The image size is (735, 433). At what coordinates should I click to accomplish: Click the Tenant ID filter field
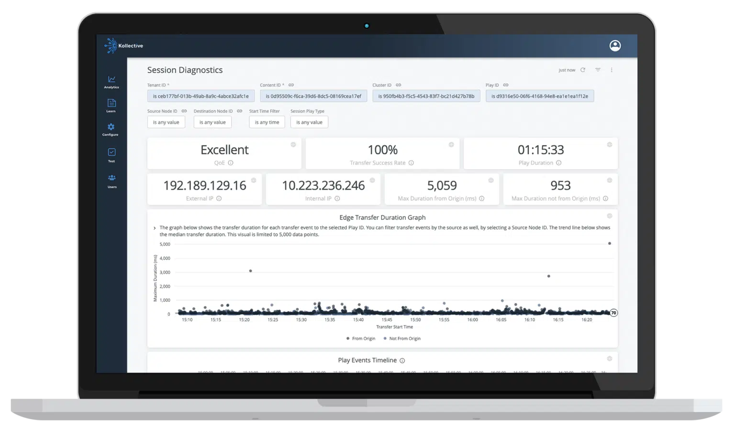pos(201,96)
